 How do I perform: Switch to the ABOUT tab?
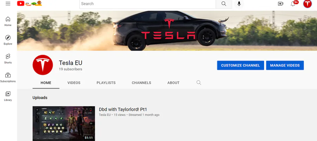click(173, 83)
